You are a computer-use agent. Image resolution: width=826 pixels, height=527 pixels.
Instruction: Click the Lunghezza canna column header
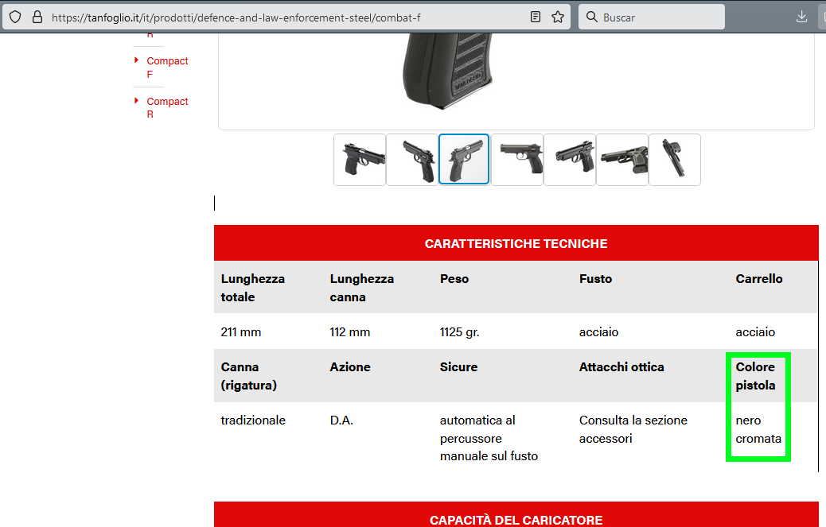[x=362, y=288]
